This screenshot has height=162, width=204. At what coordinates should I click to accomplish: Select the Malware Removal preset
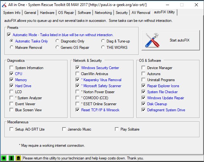click(12, 47)
